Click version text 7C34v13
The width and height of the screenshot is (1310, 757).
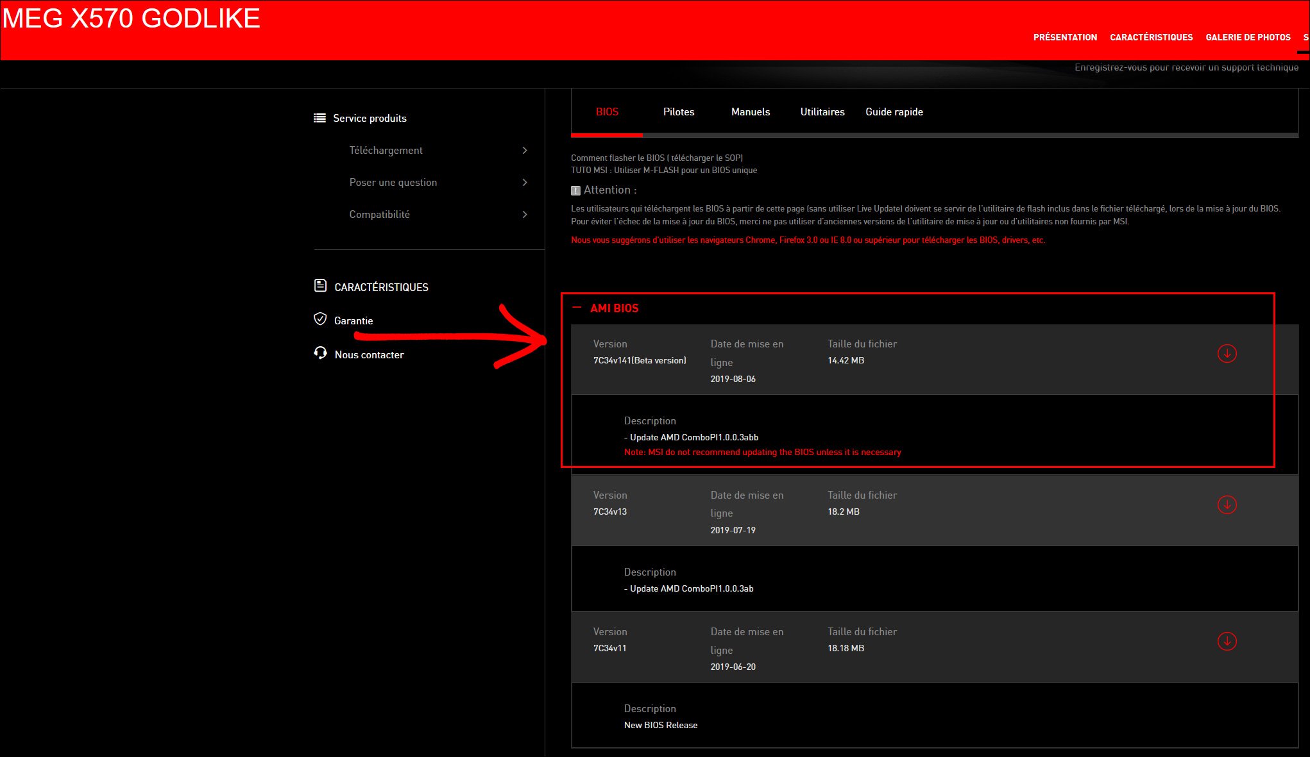(610, 512)
